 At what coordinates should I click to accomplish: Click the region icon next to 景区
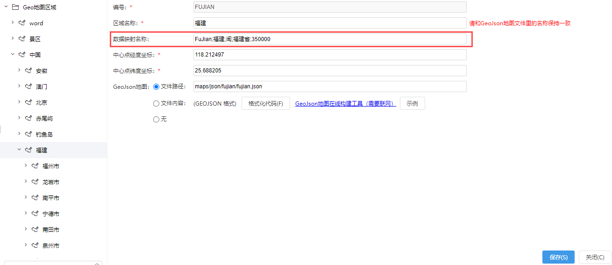pyautogui.click(x=22, y=39)
